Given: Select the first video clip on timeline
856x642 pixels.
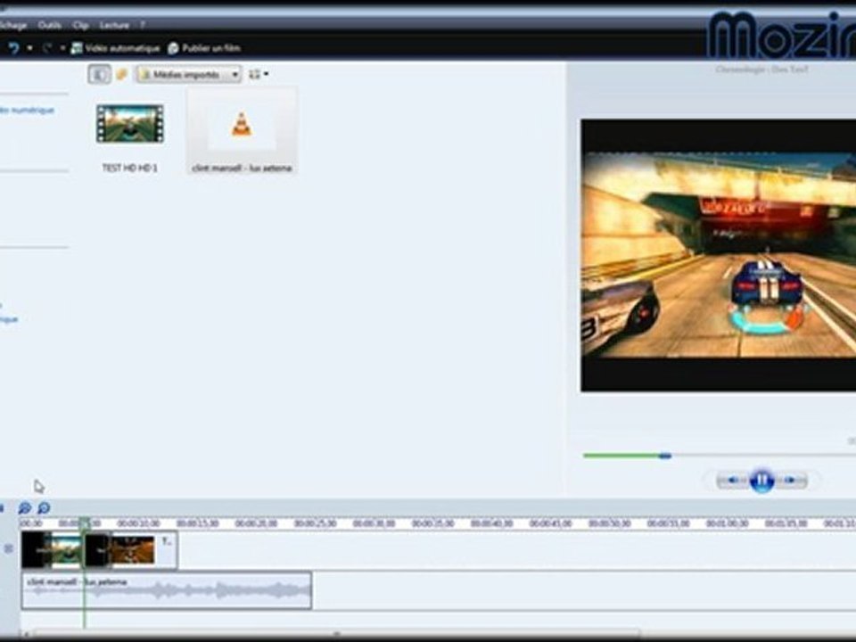Looking at the screenshot, I should coord(53,550).
